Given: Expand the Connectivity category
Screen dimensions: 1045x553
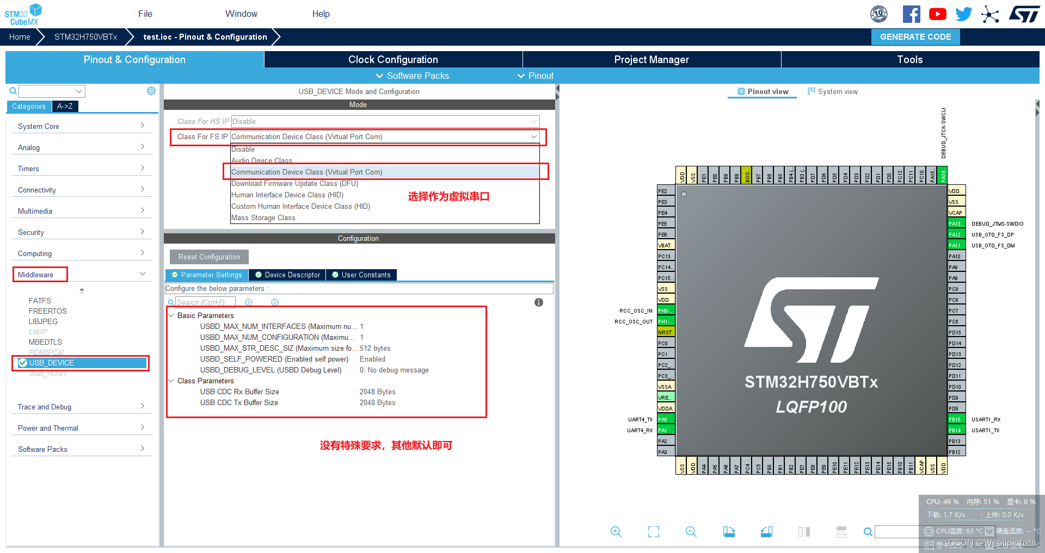Looking at the screenshot, I should click(x=82, y=190).
